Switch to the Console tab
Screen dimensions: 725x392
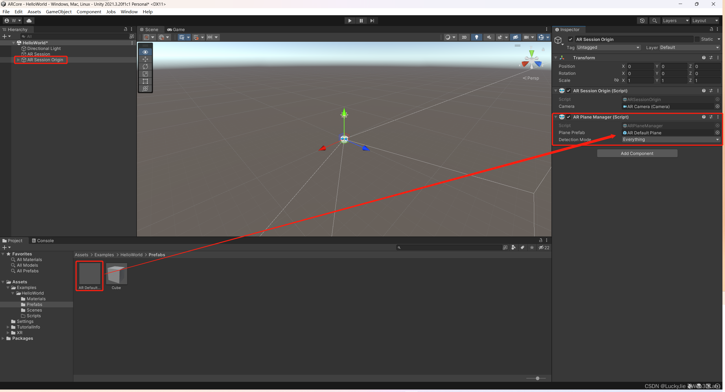[x=43, y=240]
